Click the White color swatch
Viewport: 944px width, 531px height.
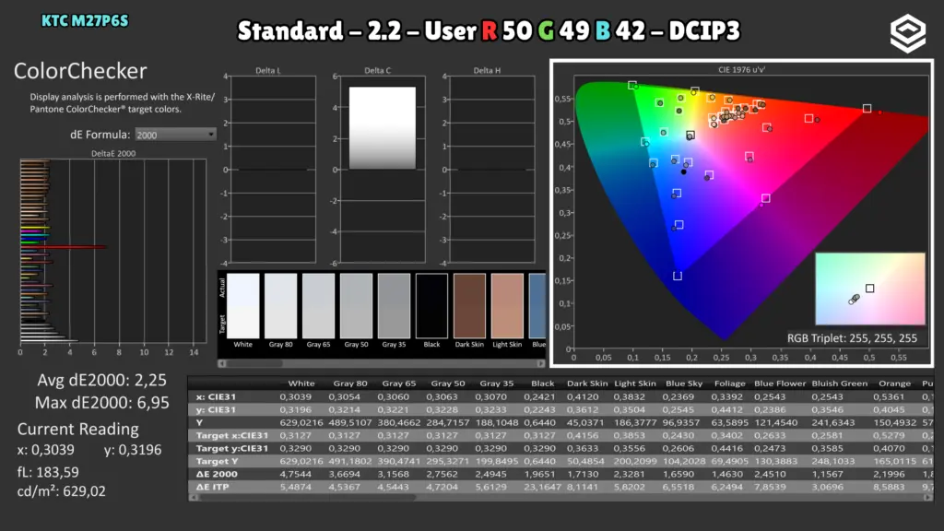[x=243, y=306]
